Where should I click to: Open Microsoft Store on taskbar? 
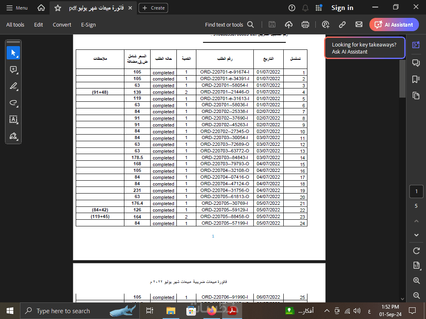pyautogui.click(x=191, y=311)
